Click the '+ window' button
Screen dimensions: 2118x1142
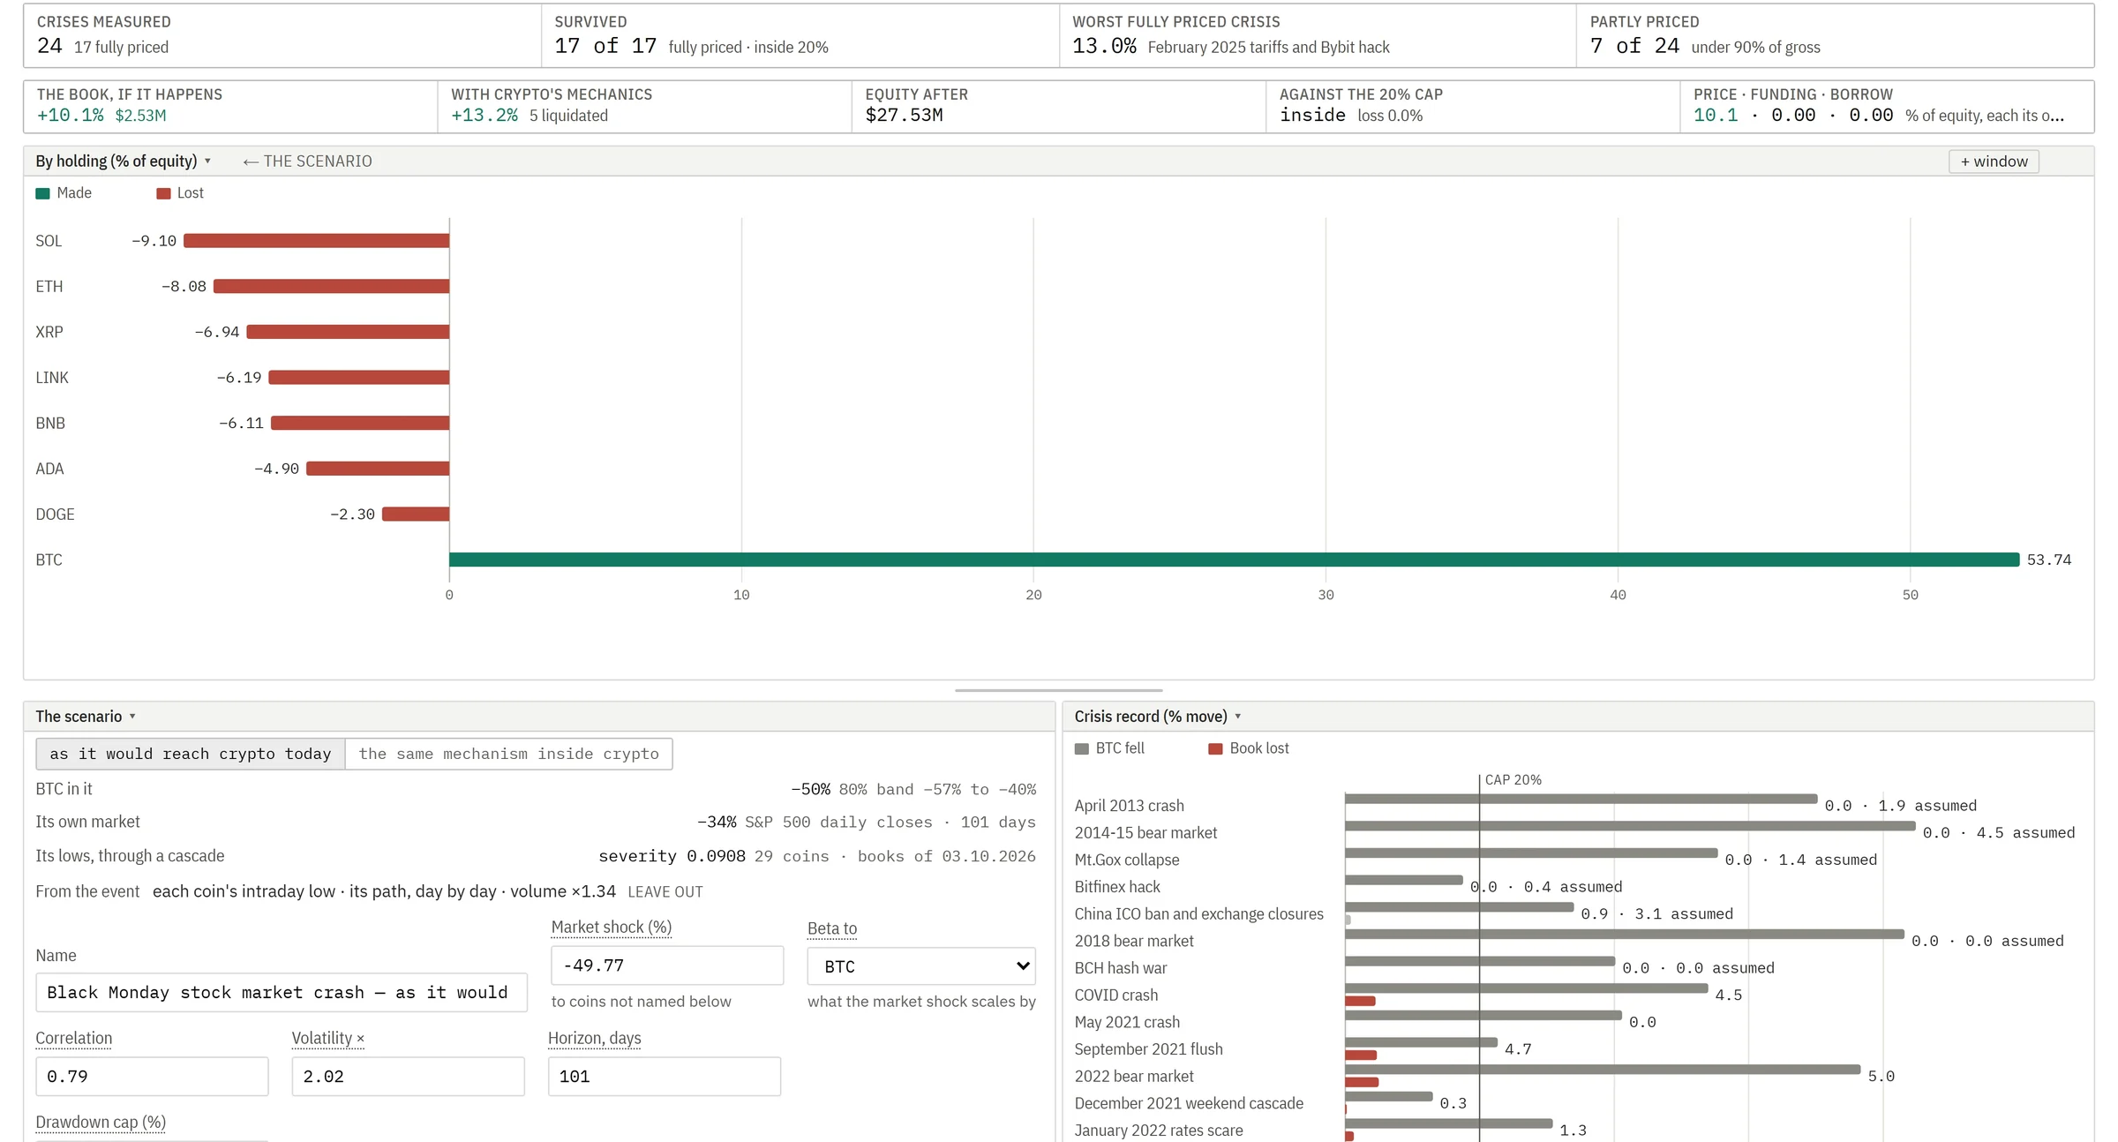(1994, 162)
